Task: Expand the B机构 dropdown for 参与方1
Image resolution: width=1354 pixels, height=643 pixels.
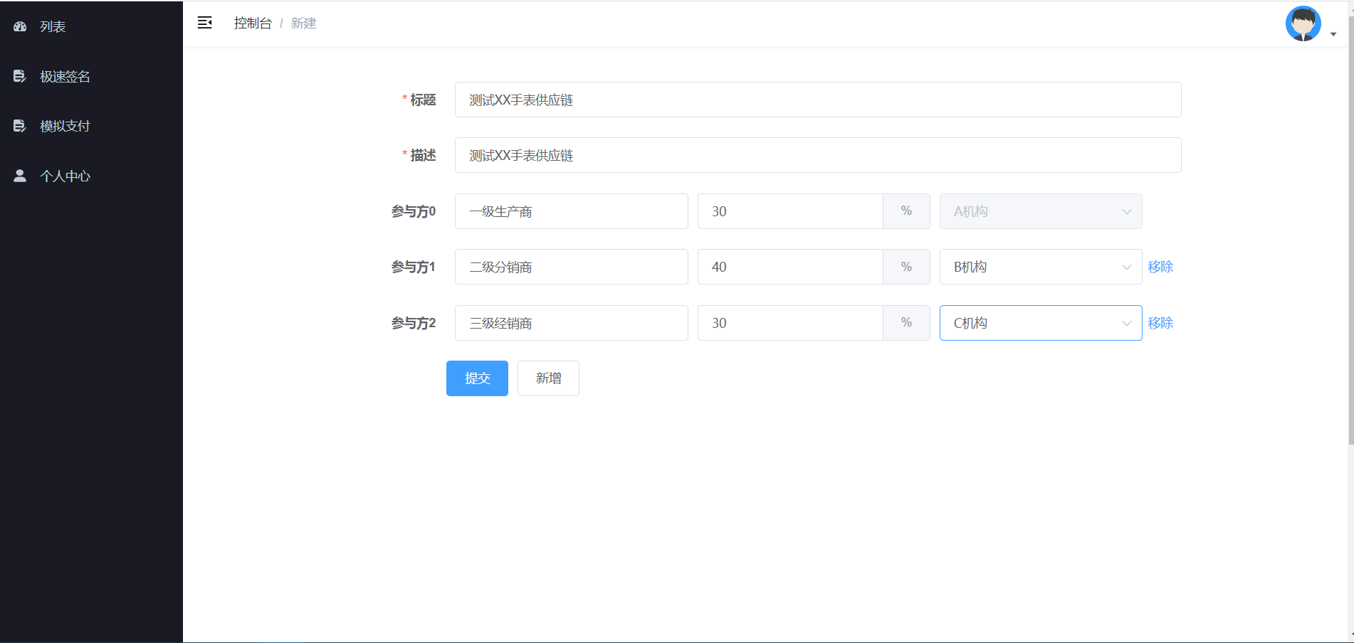Action: (x=1041, y=267)
